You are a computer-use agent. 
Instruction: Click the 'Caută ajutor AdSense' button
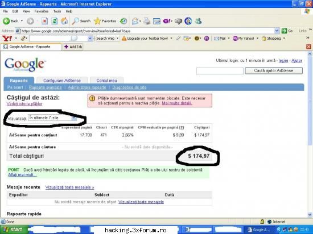[x=274, y=70]
